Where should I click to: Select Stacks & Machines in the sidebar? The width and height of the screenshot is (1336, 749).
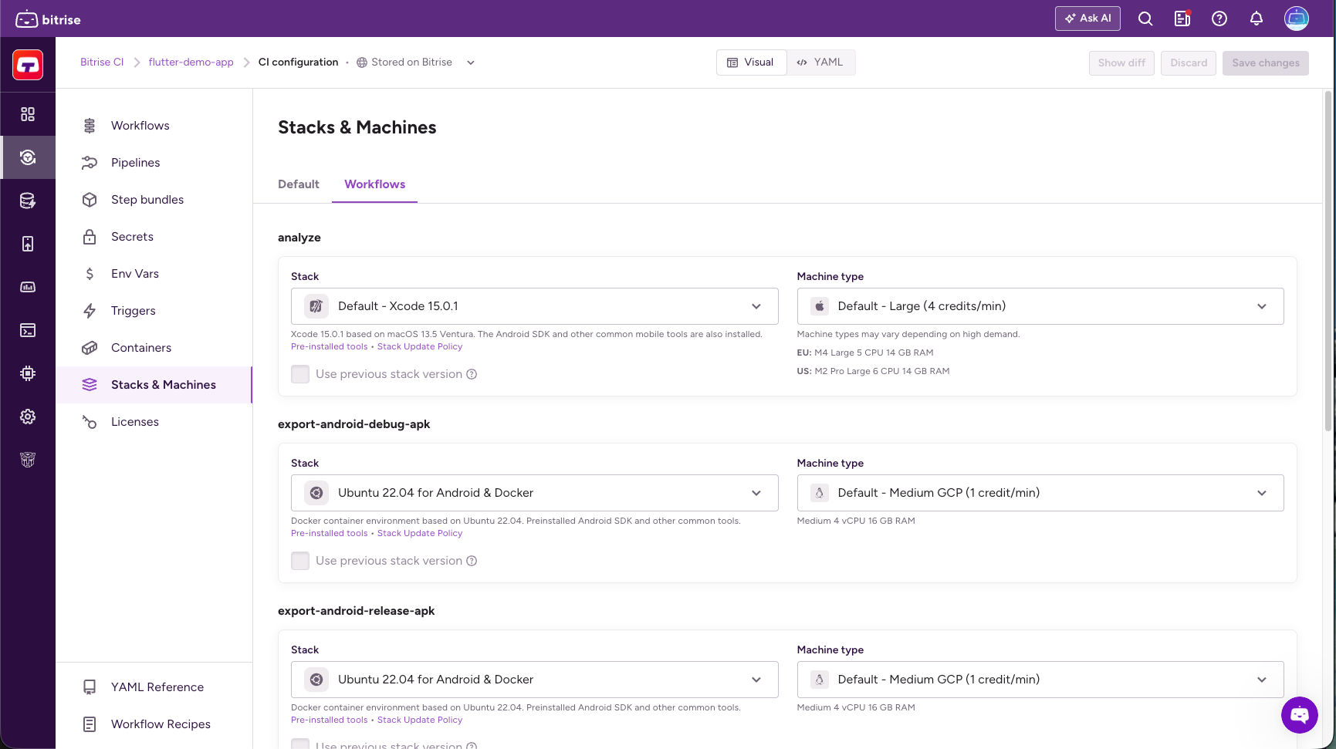(154, 385)
